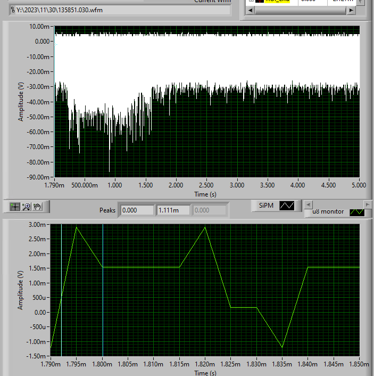
Task: Click the upper graph 10.00m amplitude label
Action: click(39, 27)
